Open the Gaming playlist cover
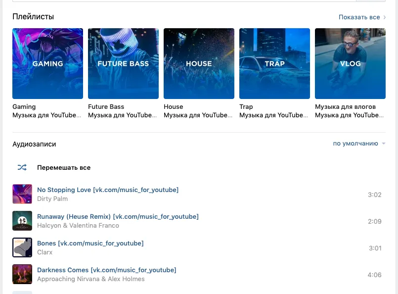This screenshot has width=398, height=294. click(48, 63)
